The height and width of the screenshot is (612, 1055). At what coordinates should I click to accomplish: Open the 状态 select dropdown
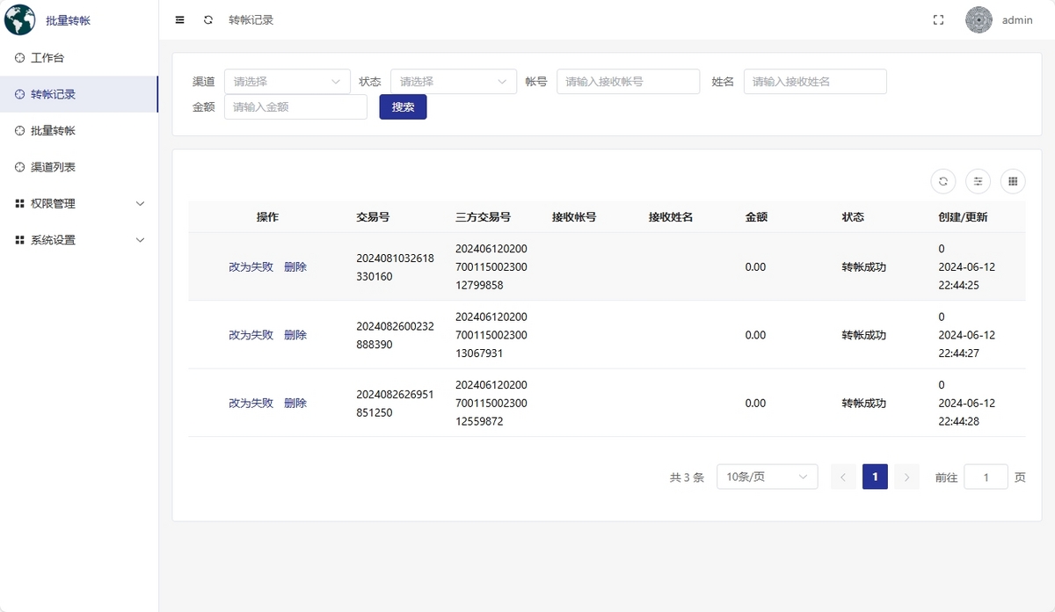pyautogui.click(x=454, y=81)
